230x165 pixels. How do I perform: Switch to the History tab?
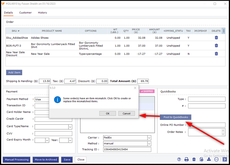(x=42, y=12)
